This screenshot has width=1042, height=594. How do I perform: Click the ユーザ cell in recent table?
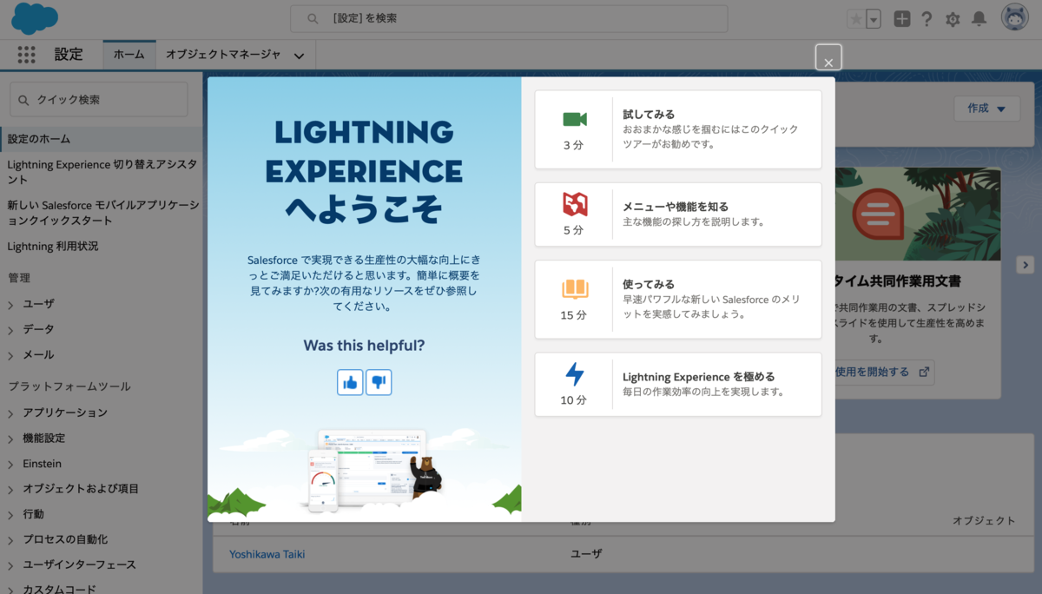(586, 554)
